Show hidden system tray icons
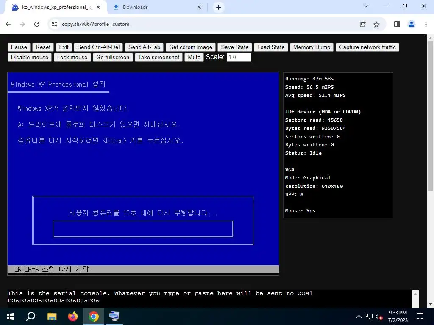Screen dimensions: 434x325 (x=359, y=317)
